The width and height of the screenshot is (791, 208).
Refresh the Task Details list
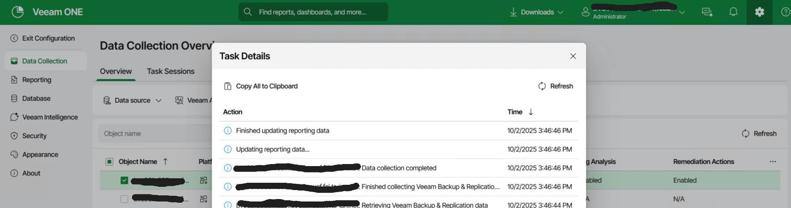[x=556, y=86]
